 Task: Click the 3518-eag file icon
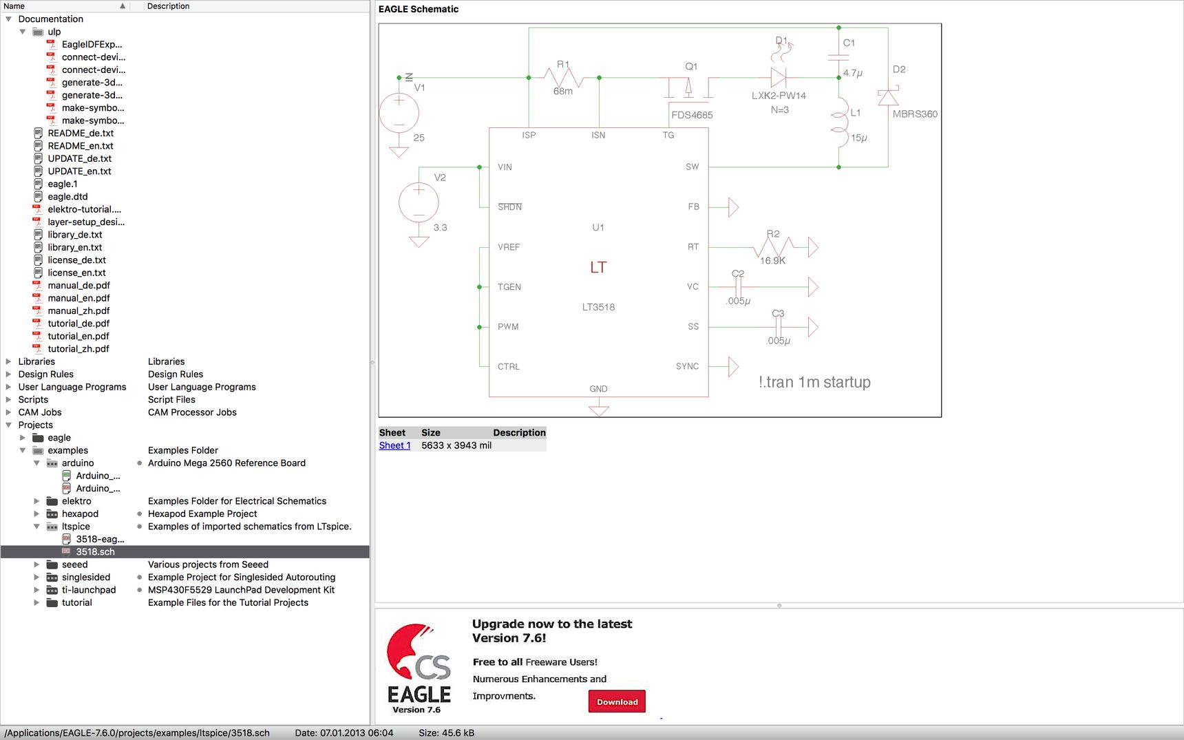67,539
